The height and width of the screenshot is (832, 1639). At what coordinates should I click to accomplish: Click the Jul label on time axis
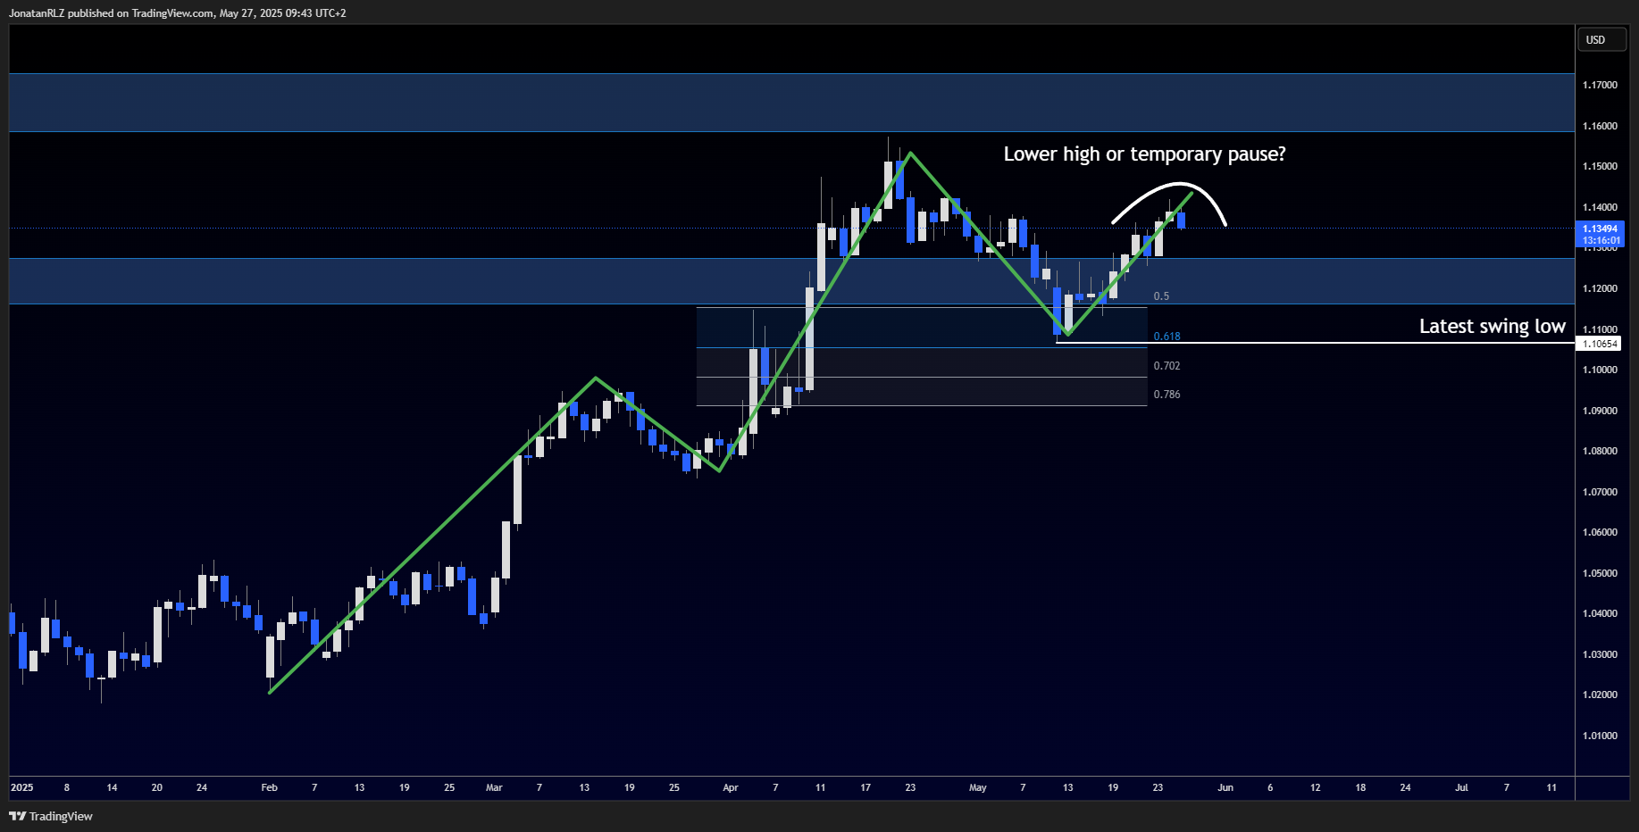(x=1461, y=787)
